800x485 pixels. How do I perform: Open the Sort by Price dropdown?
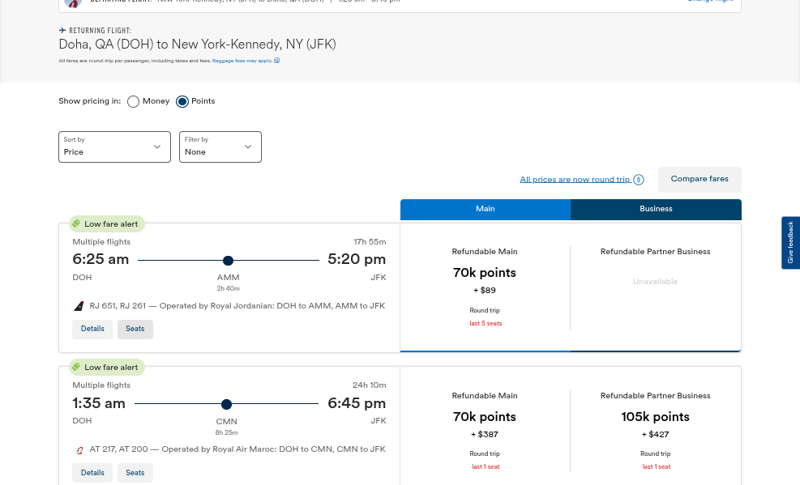(x=115, y=147)
